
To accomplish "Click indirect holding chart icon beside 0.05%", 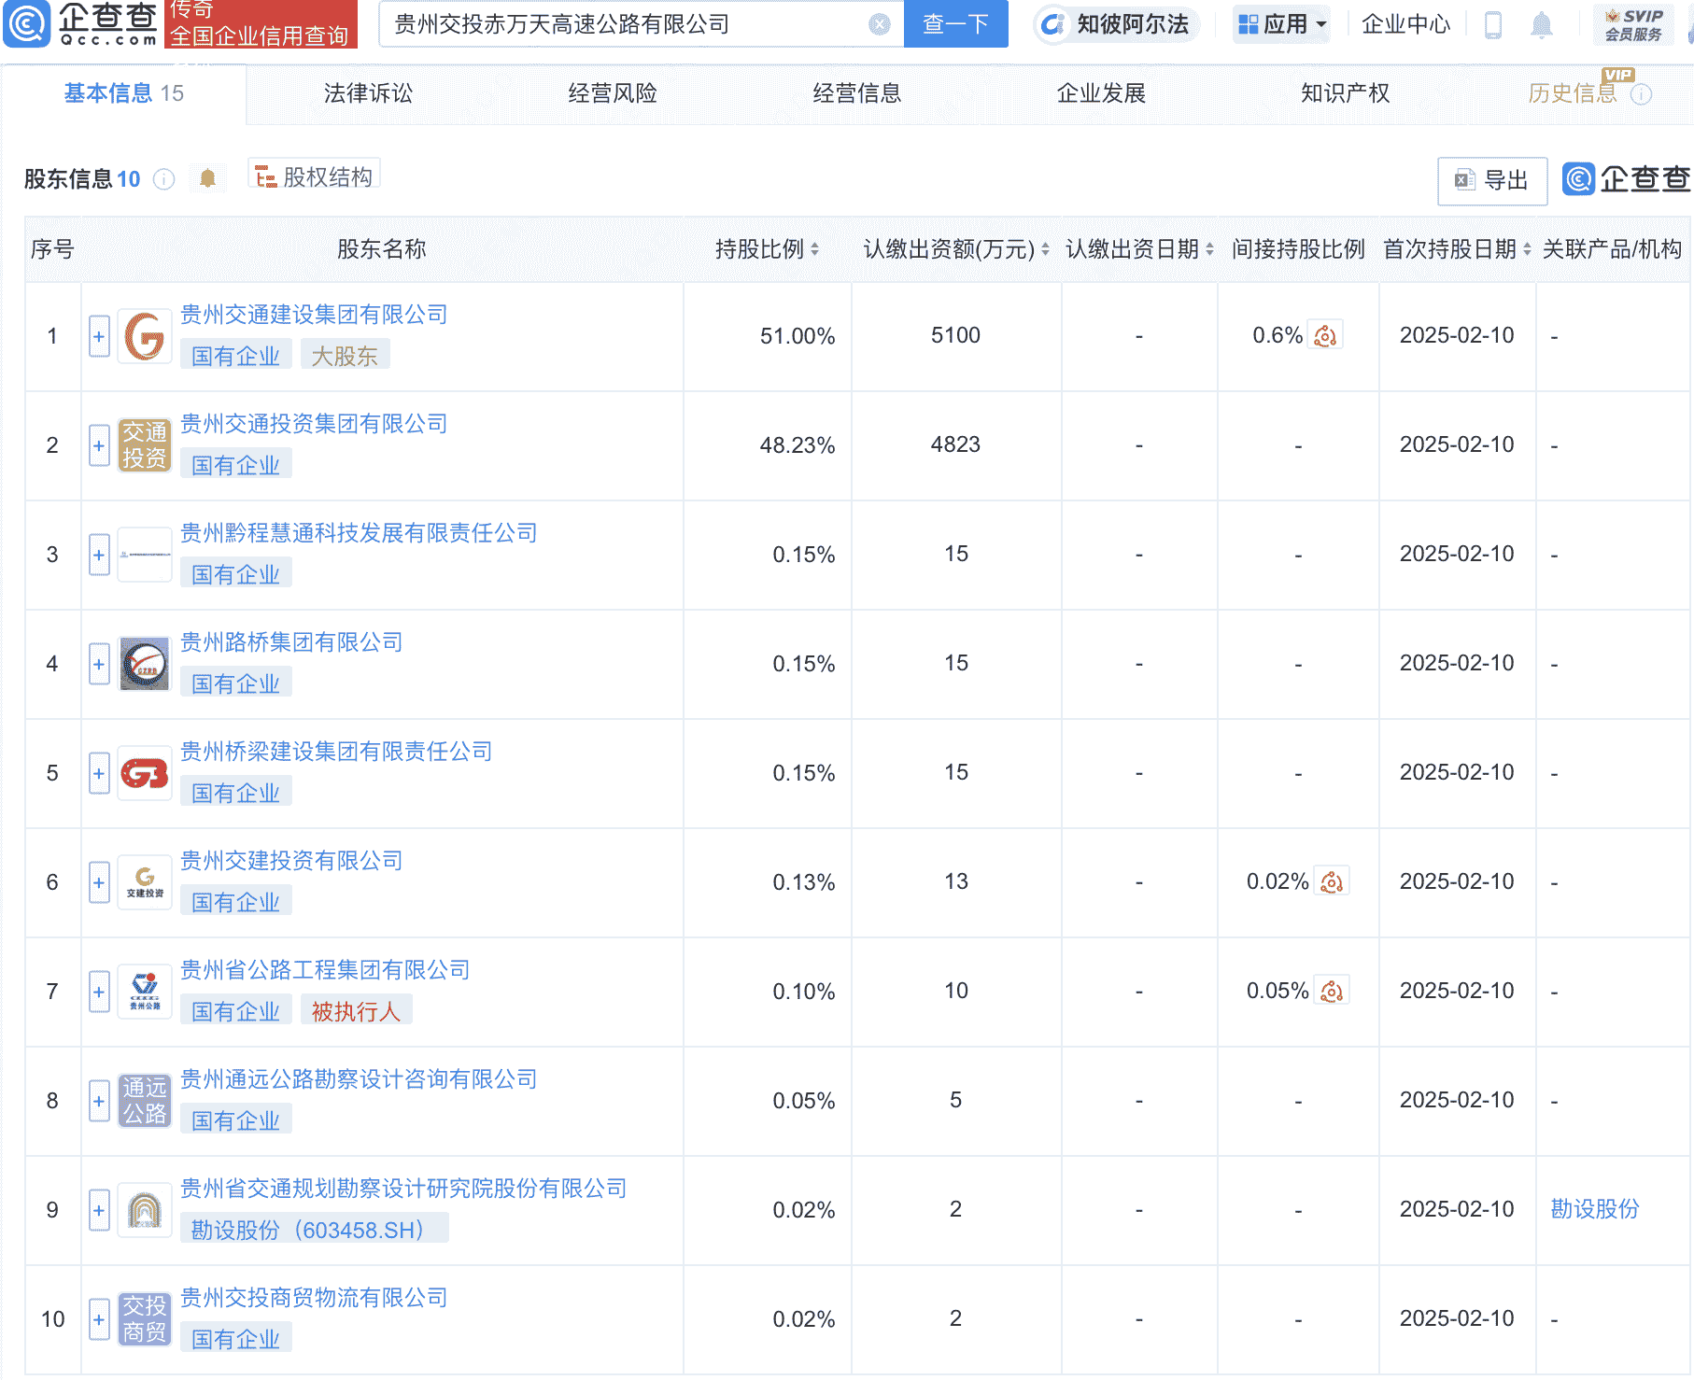I will coord(1332,991).
